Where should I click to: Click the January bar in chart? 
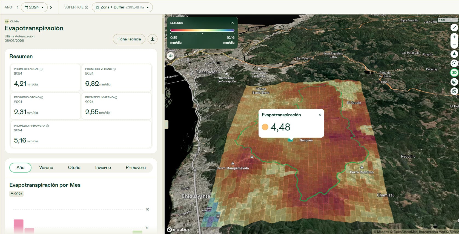tap(19, 226)
